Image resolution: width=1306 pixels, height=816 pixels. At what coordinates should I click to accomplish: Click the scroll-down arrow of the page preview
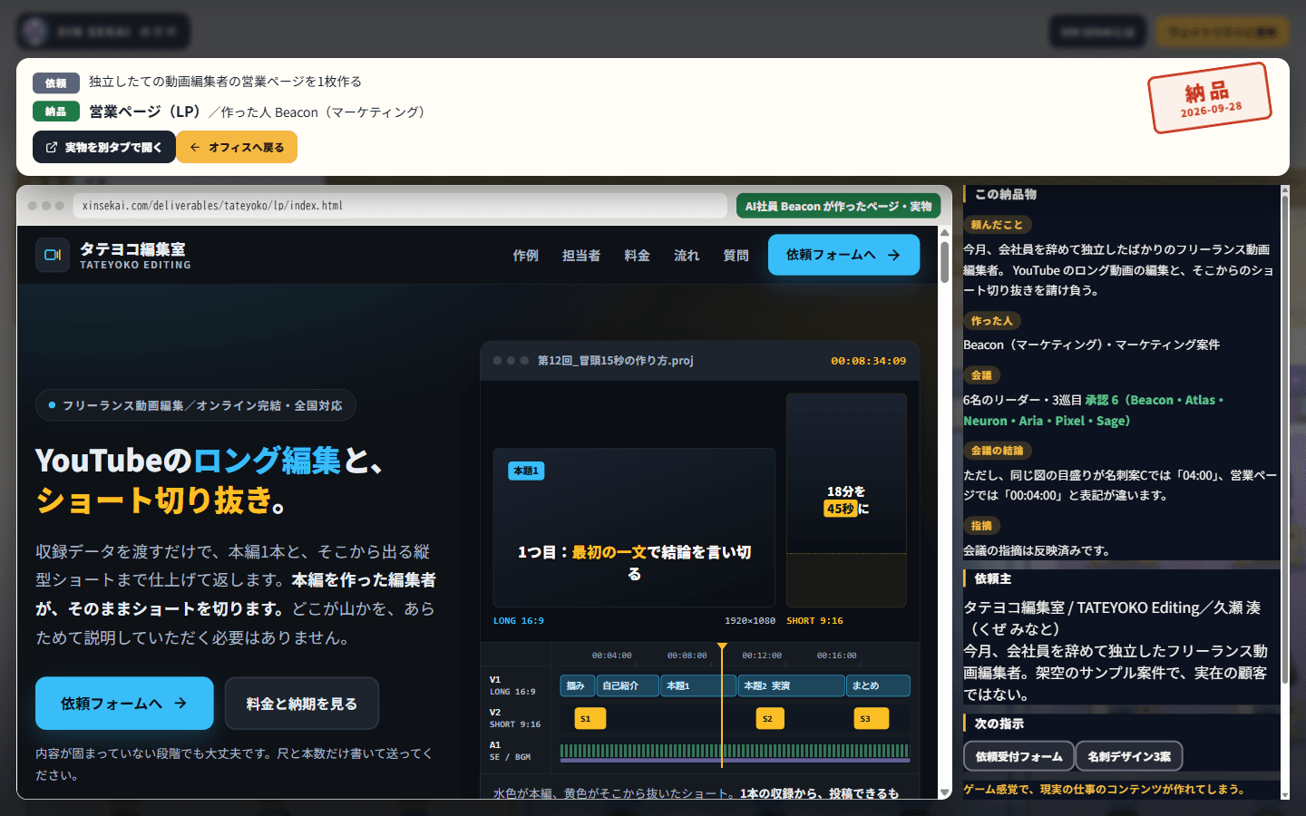(944, 792)
